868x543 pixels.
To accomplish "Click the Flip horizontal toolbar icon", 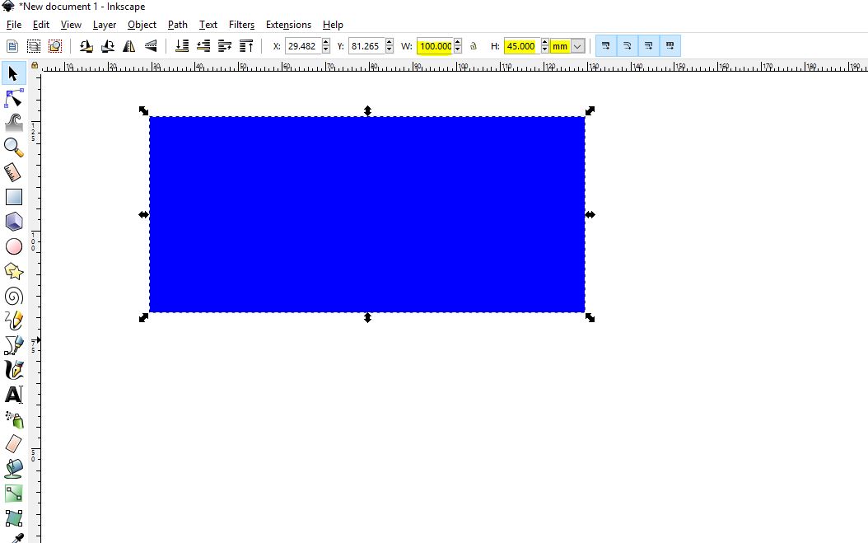I will (129, 47).
